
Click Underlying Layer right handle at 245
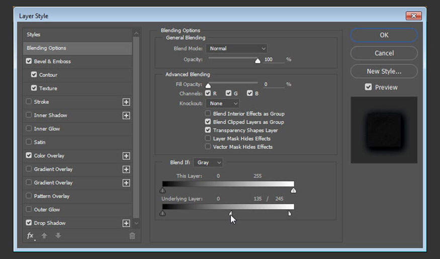coord(289,214)
